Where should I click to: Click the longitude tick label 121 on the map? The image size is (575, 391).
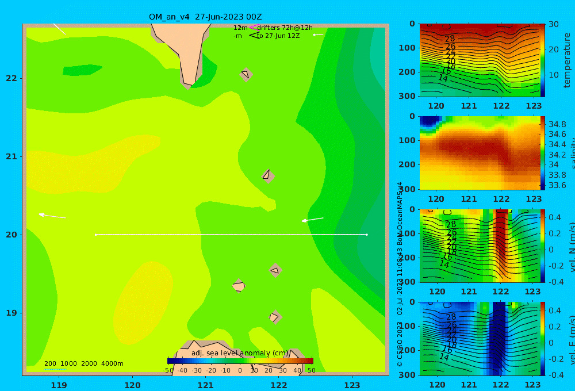coord(206,385)
